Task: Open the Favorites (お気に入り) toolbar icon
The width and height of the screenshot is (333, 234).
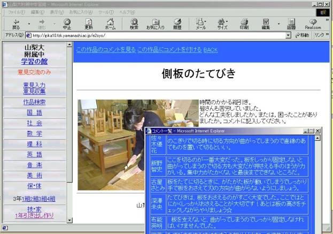Action: coord(156,24)
